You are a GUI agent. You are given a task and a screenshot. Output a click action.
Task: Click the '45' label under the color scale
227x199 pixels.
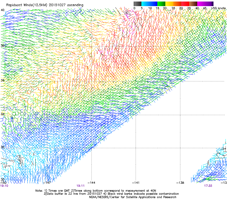[205, 8]
